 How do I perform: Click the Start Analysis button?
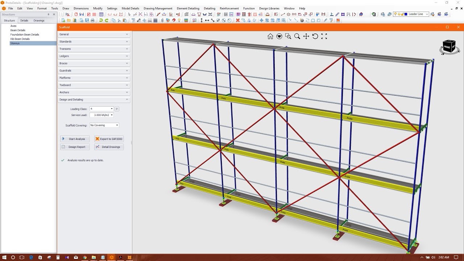pyautogui.click(x=75, y=139)
